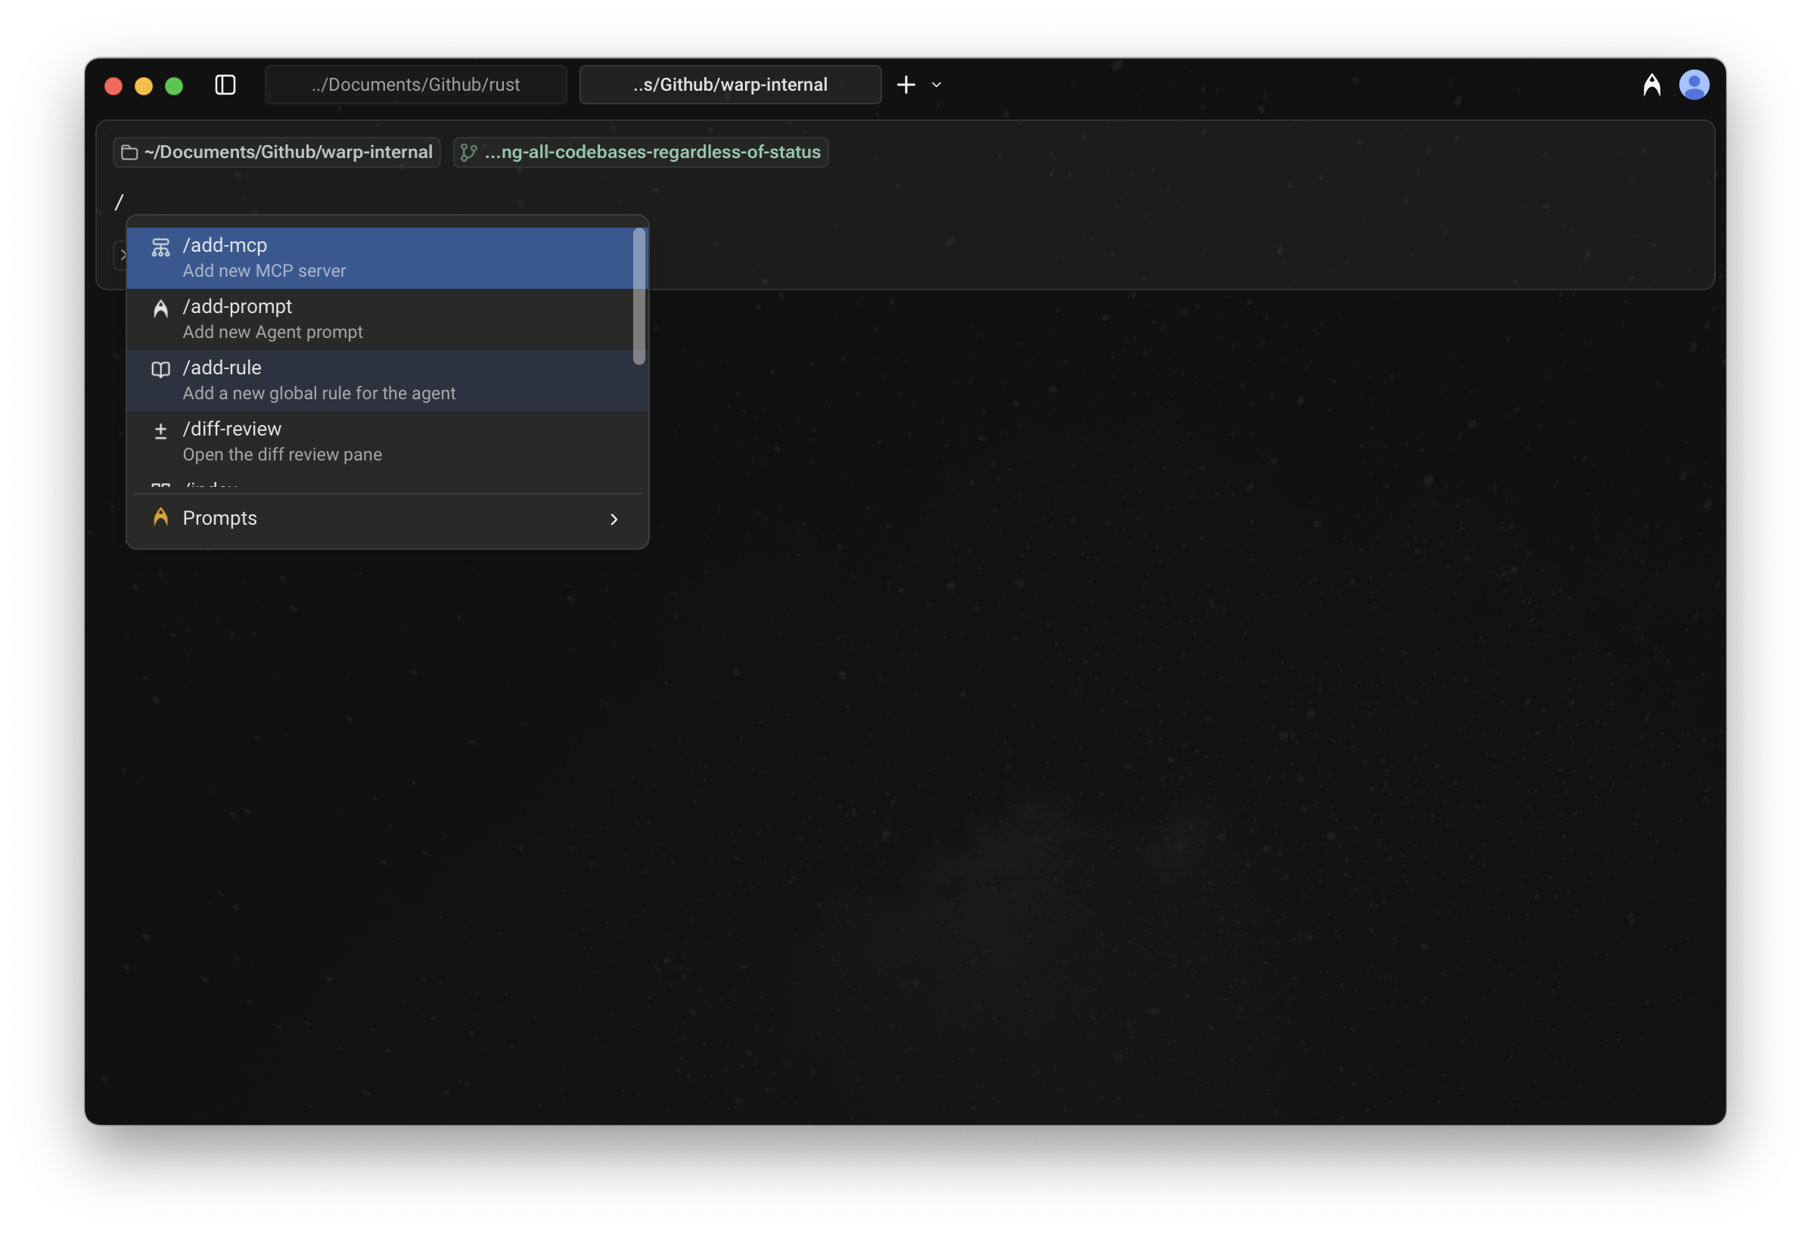Click the orange Prompts icon
This screenshot has height=1237, width=1811.
pos(160,517)
